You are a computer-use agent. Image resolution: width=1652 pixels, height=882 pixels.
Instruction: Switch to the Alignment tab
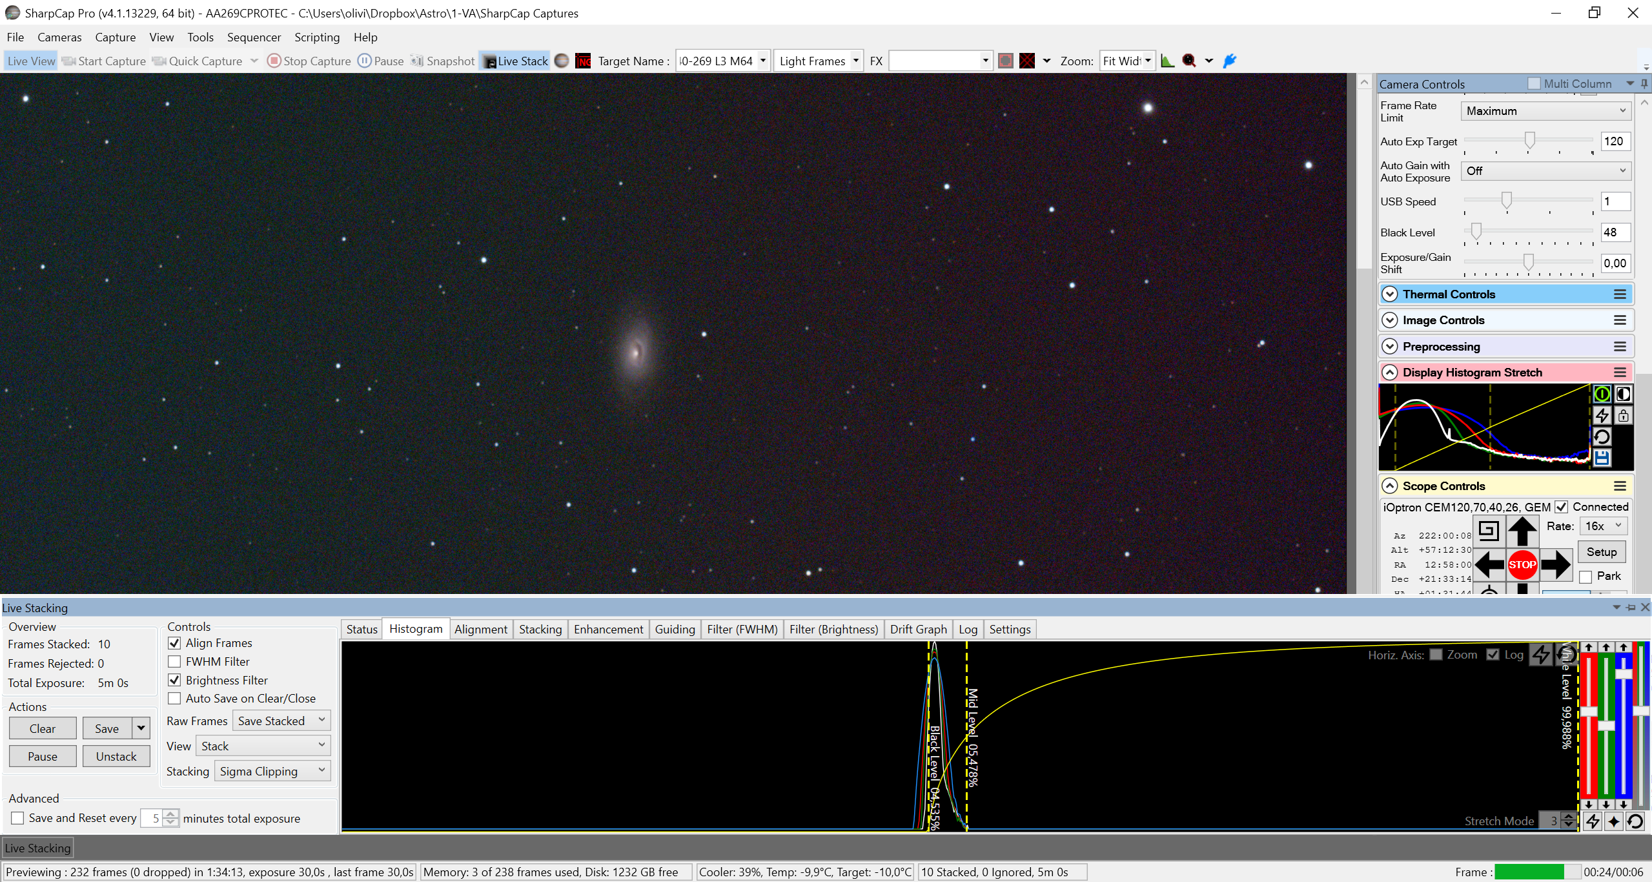(480, 629)
